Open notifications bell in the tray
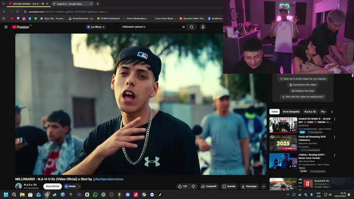Image resolution: width=354 pixels, height=199 pixels. (349, 195)
